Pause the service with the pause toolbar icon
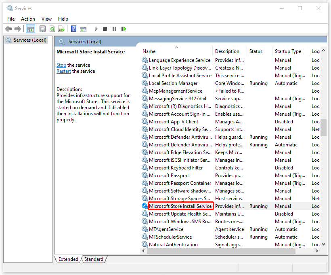 click(114, 29)
